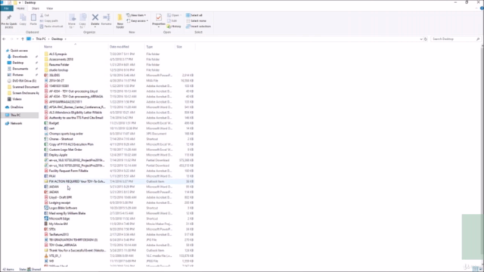
Task: Click the search magnifier icon
Action: point(478,39)
